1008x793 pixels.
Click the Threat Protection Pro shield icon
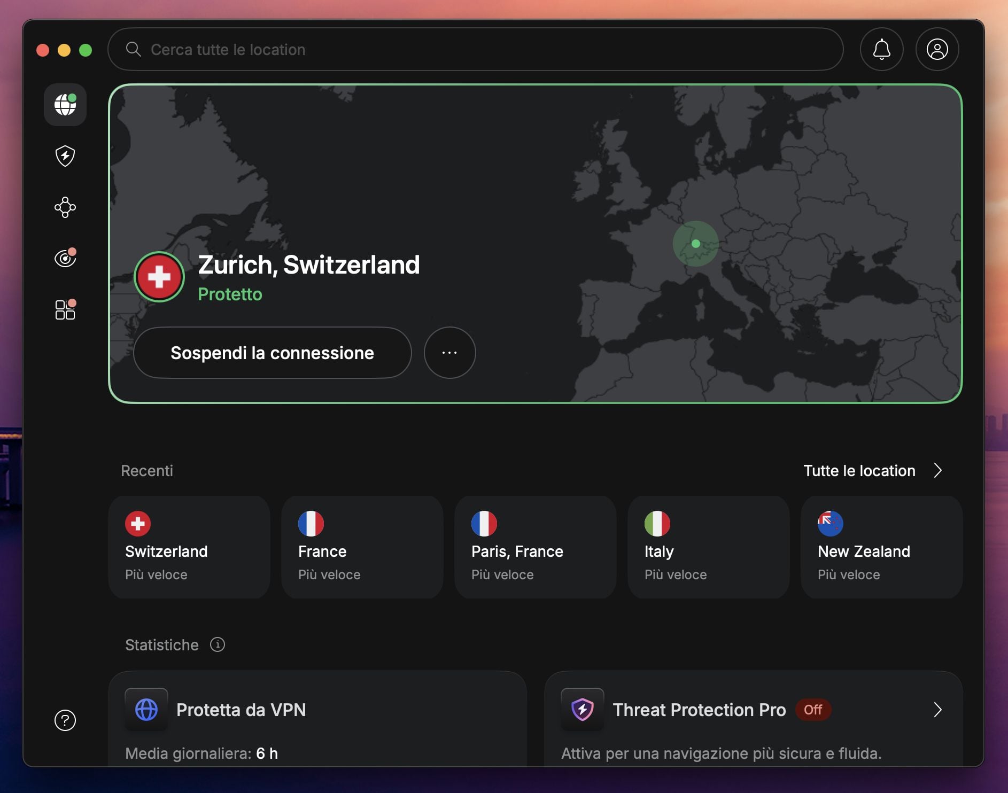(583, 710)
